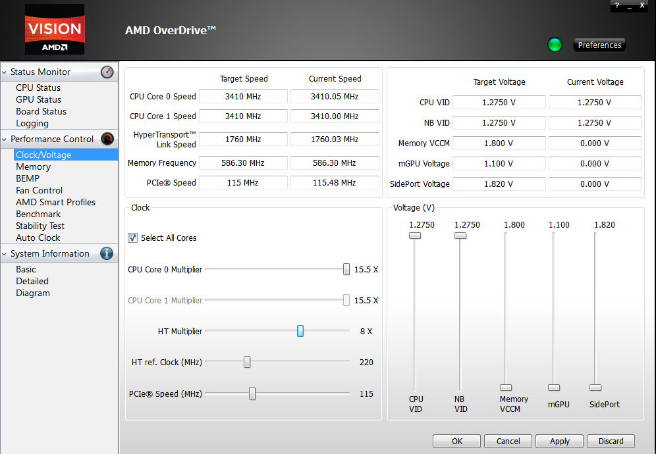The image size is (656, 454).
Task: Click the Discard button
Action: 611,441
